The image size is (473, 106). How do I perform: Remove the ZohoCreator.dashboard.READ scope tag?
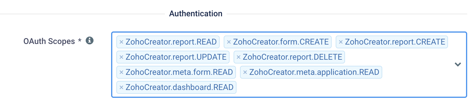pos(121,88)
